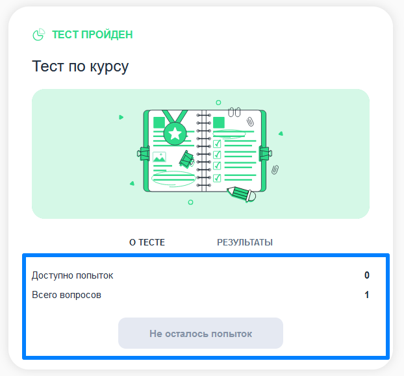Click the Не осталось попыток button

(x=201, y=333)
